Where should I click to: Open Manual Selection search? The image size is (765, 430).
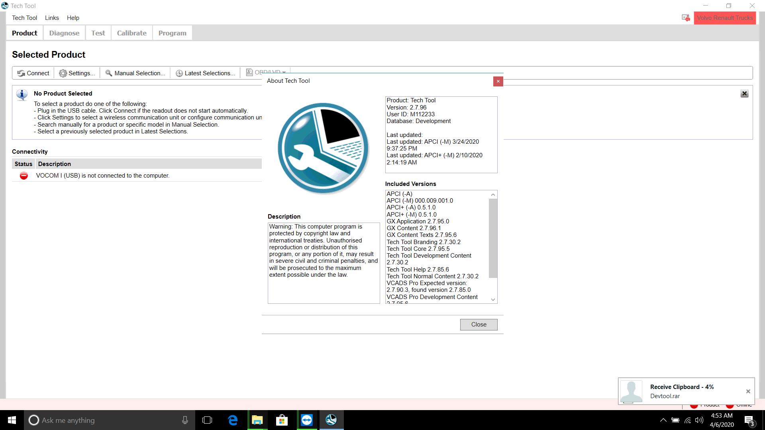click(135, 73)
